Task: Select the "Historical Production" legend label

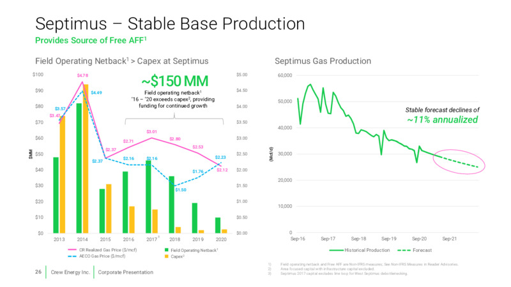Action: click(367, 250)
